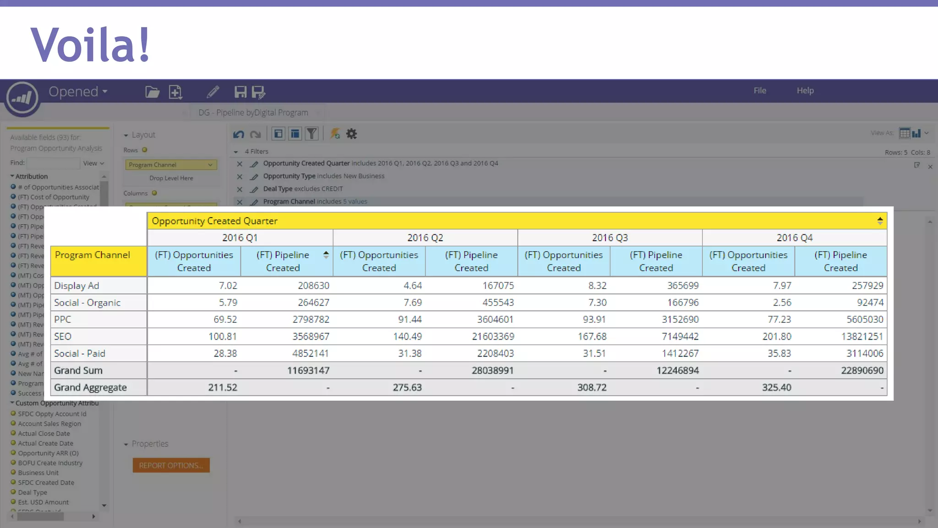This screenshot has width=938, height=528.
Task: Edit the Program Channel filter pencil
Action: pos(254,202)
